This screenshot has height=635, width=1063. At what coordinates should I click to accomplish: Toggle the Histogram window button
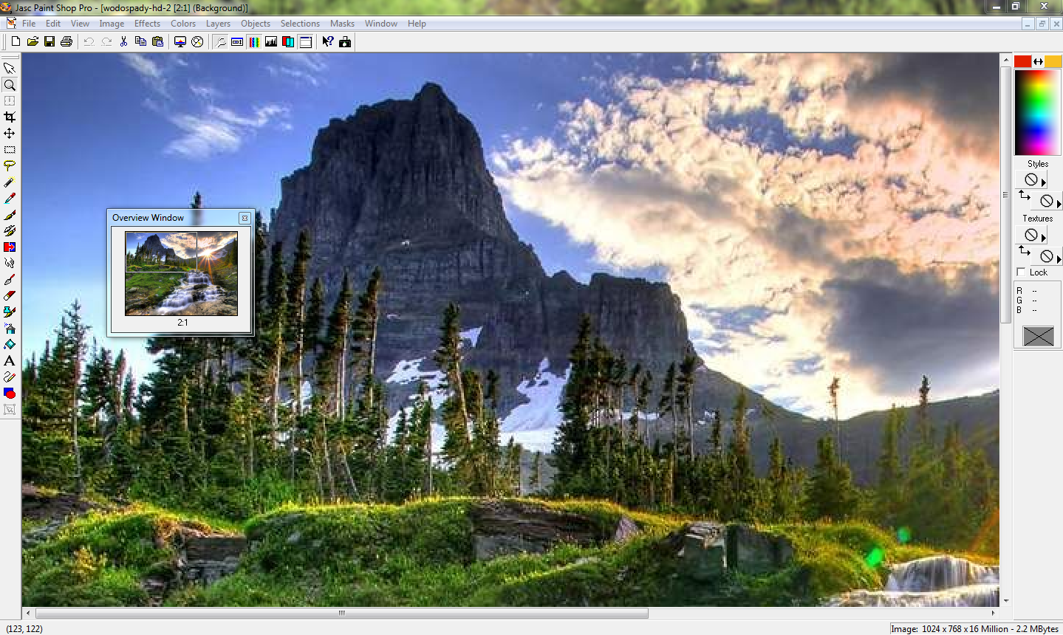coord(271,41)
